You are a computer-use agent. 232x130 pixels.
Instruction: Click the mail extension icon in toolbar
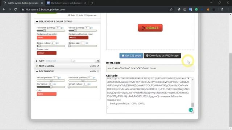click(x=185, y=9)
